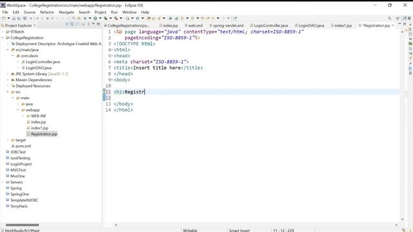Viewport: 413px width, 232px height.
Task: Open the Project Explorer view menu
Action: click(88, 24)
